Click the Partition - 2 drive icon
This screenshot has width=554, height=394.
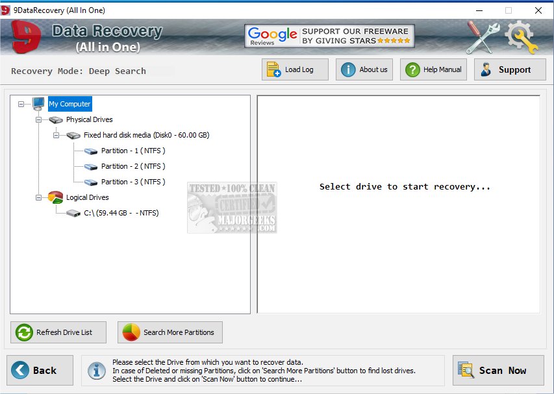91,167
